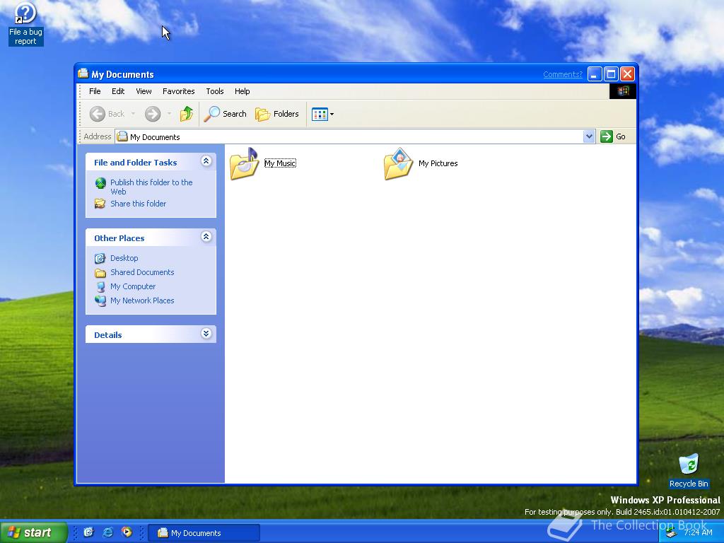Click the My Network Places sidebar icon
The height and width of the screenshot is (543, 724).
click(x=100, y=301)
